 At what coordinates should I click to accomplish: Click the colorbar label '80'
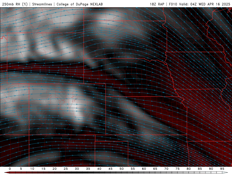pos(188,169)
